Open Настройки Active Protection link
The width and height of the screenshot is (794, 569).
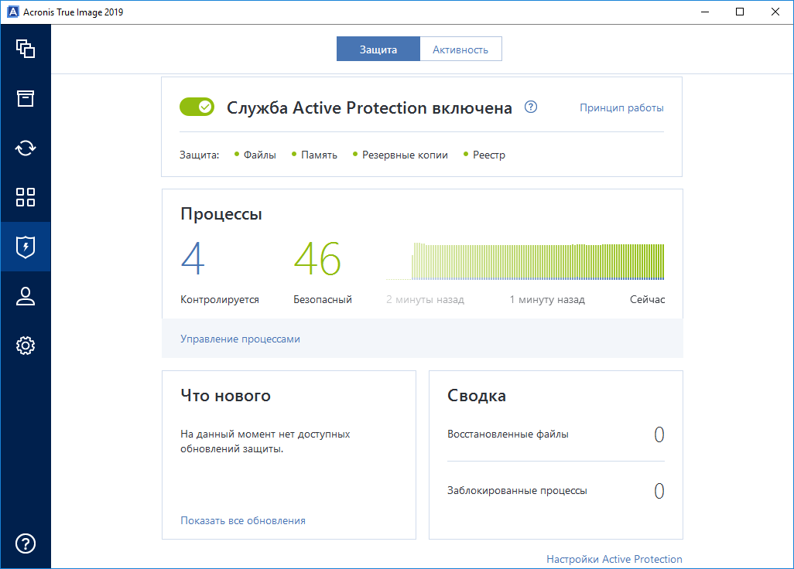coord(614,559)
